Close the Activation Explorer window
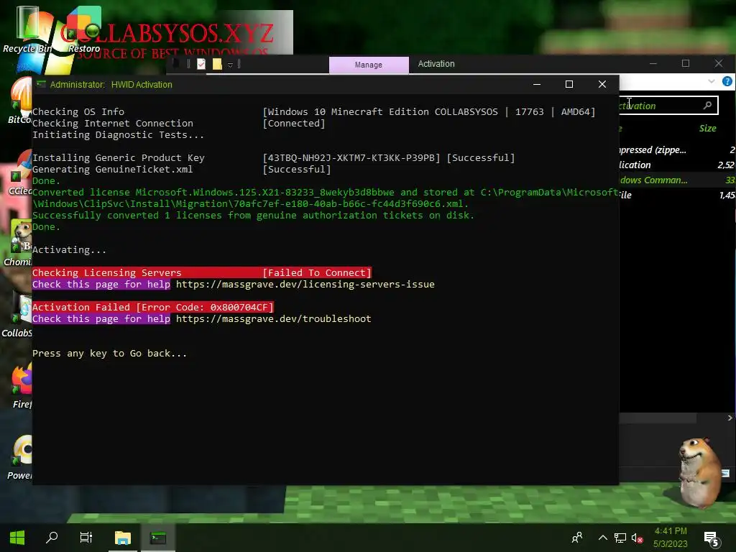This screenshot has height=552, width=736. coord(719,63)
